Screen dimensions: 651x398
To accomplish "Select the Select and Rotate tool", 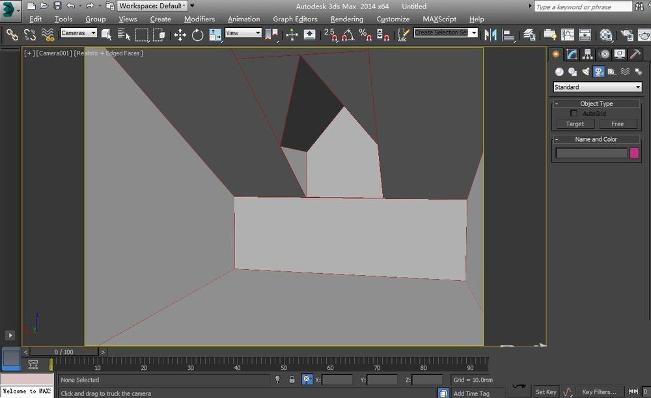I will tap(197, 34).
